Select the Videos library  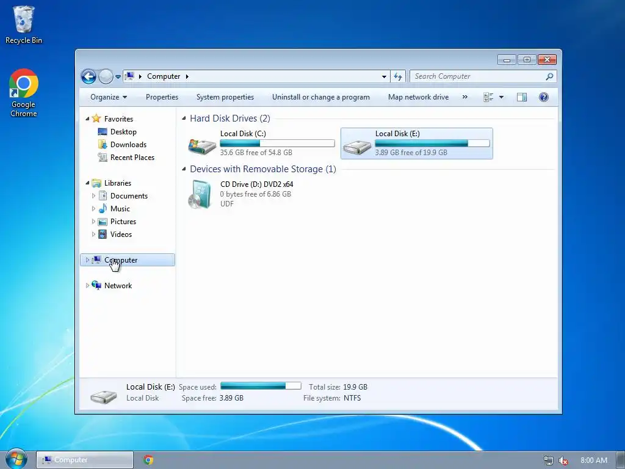[121, 234]
